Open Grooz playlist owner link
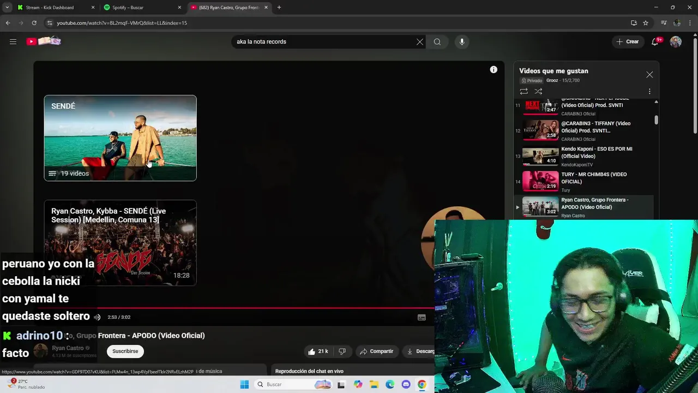Image resolution: width=698 pixels, height=393 pixels. 552,80
